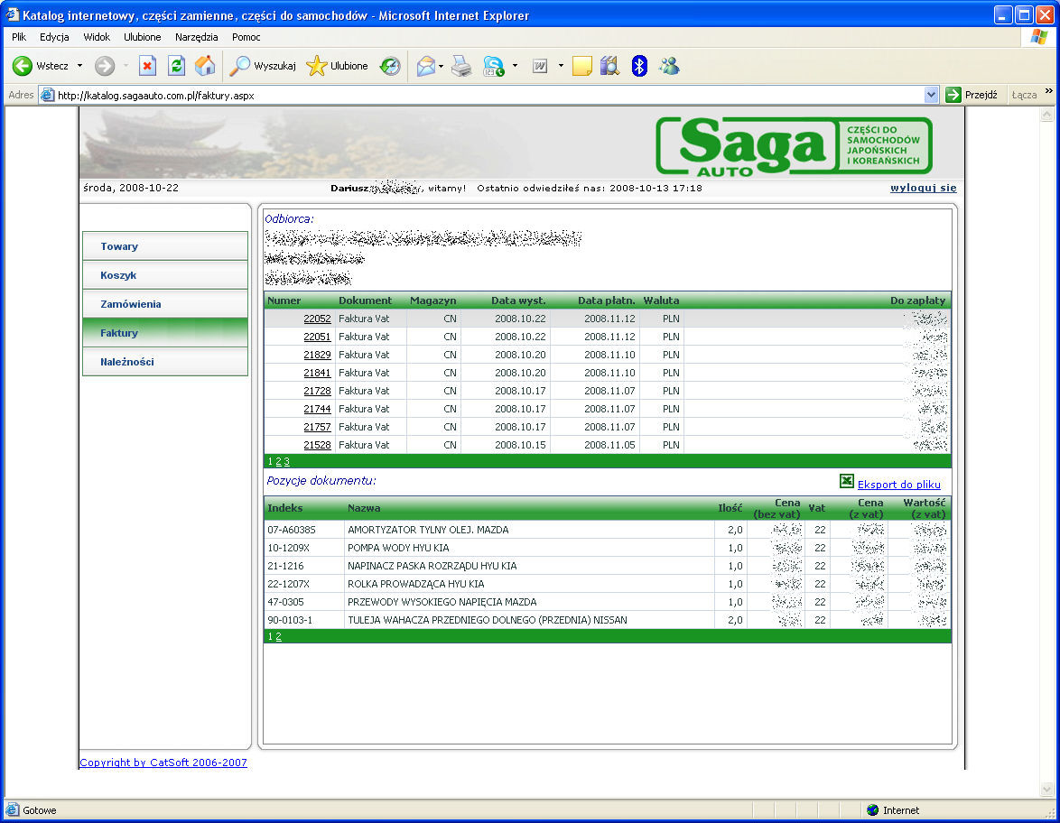Go to document items page 2
Image resolution: width=1060 pixels, height=823 pixels.
(278, 636)
